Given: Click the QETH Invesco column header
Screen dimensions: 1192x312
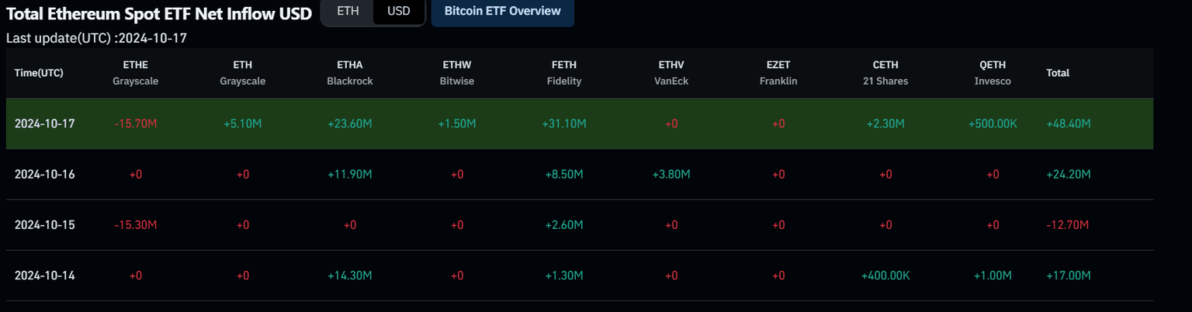Looking at the screenshot, I should click(993, 73).
